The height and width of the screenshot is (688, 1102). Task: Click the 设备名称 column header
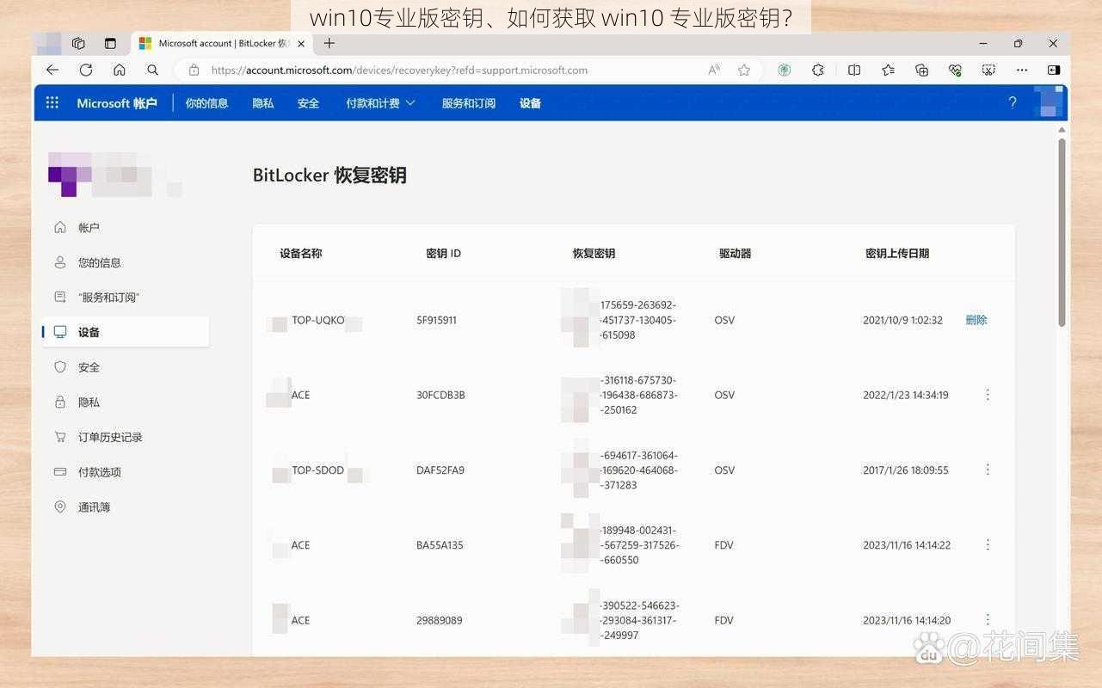point(301,254)
